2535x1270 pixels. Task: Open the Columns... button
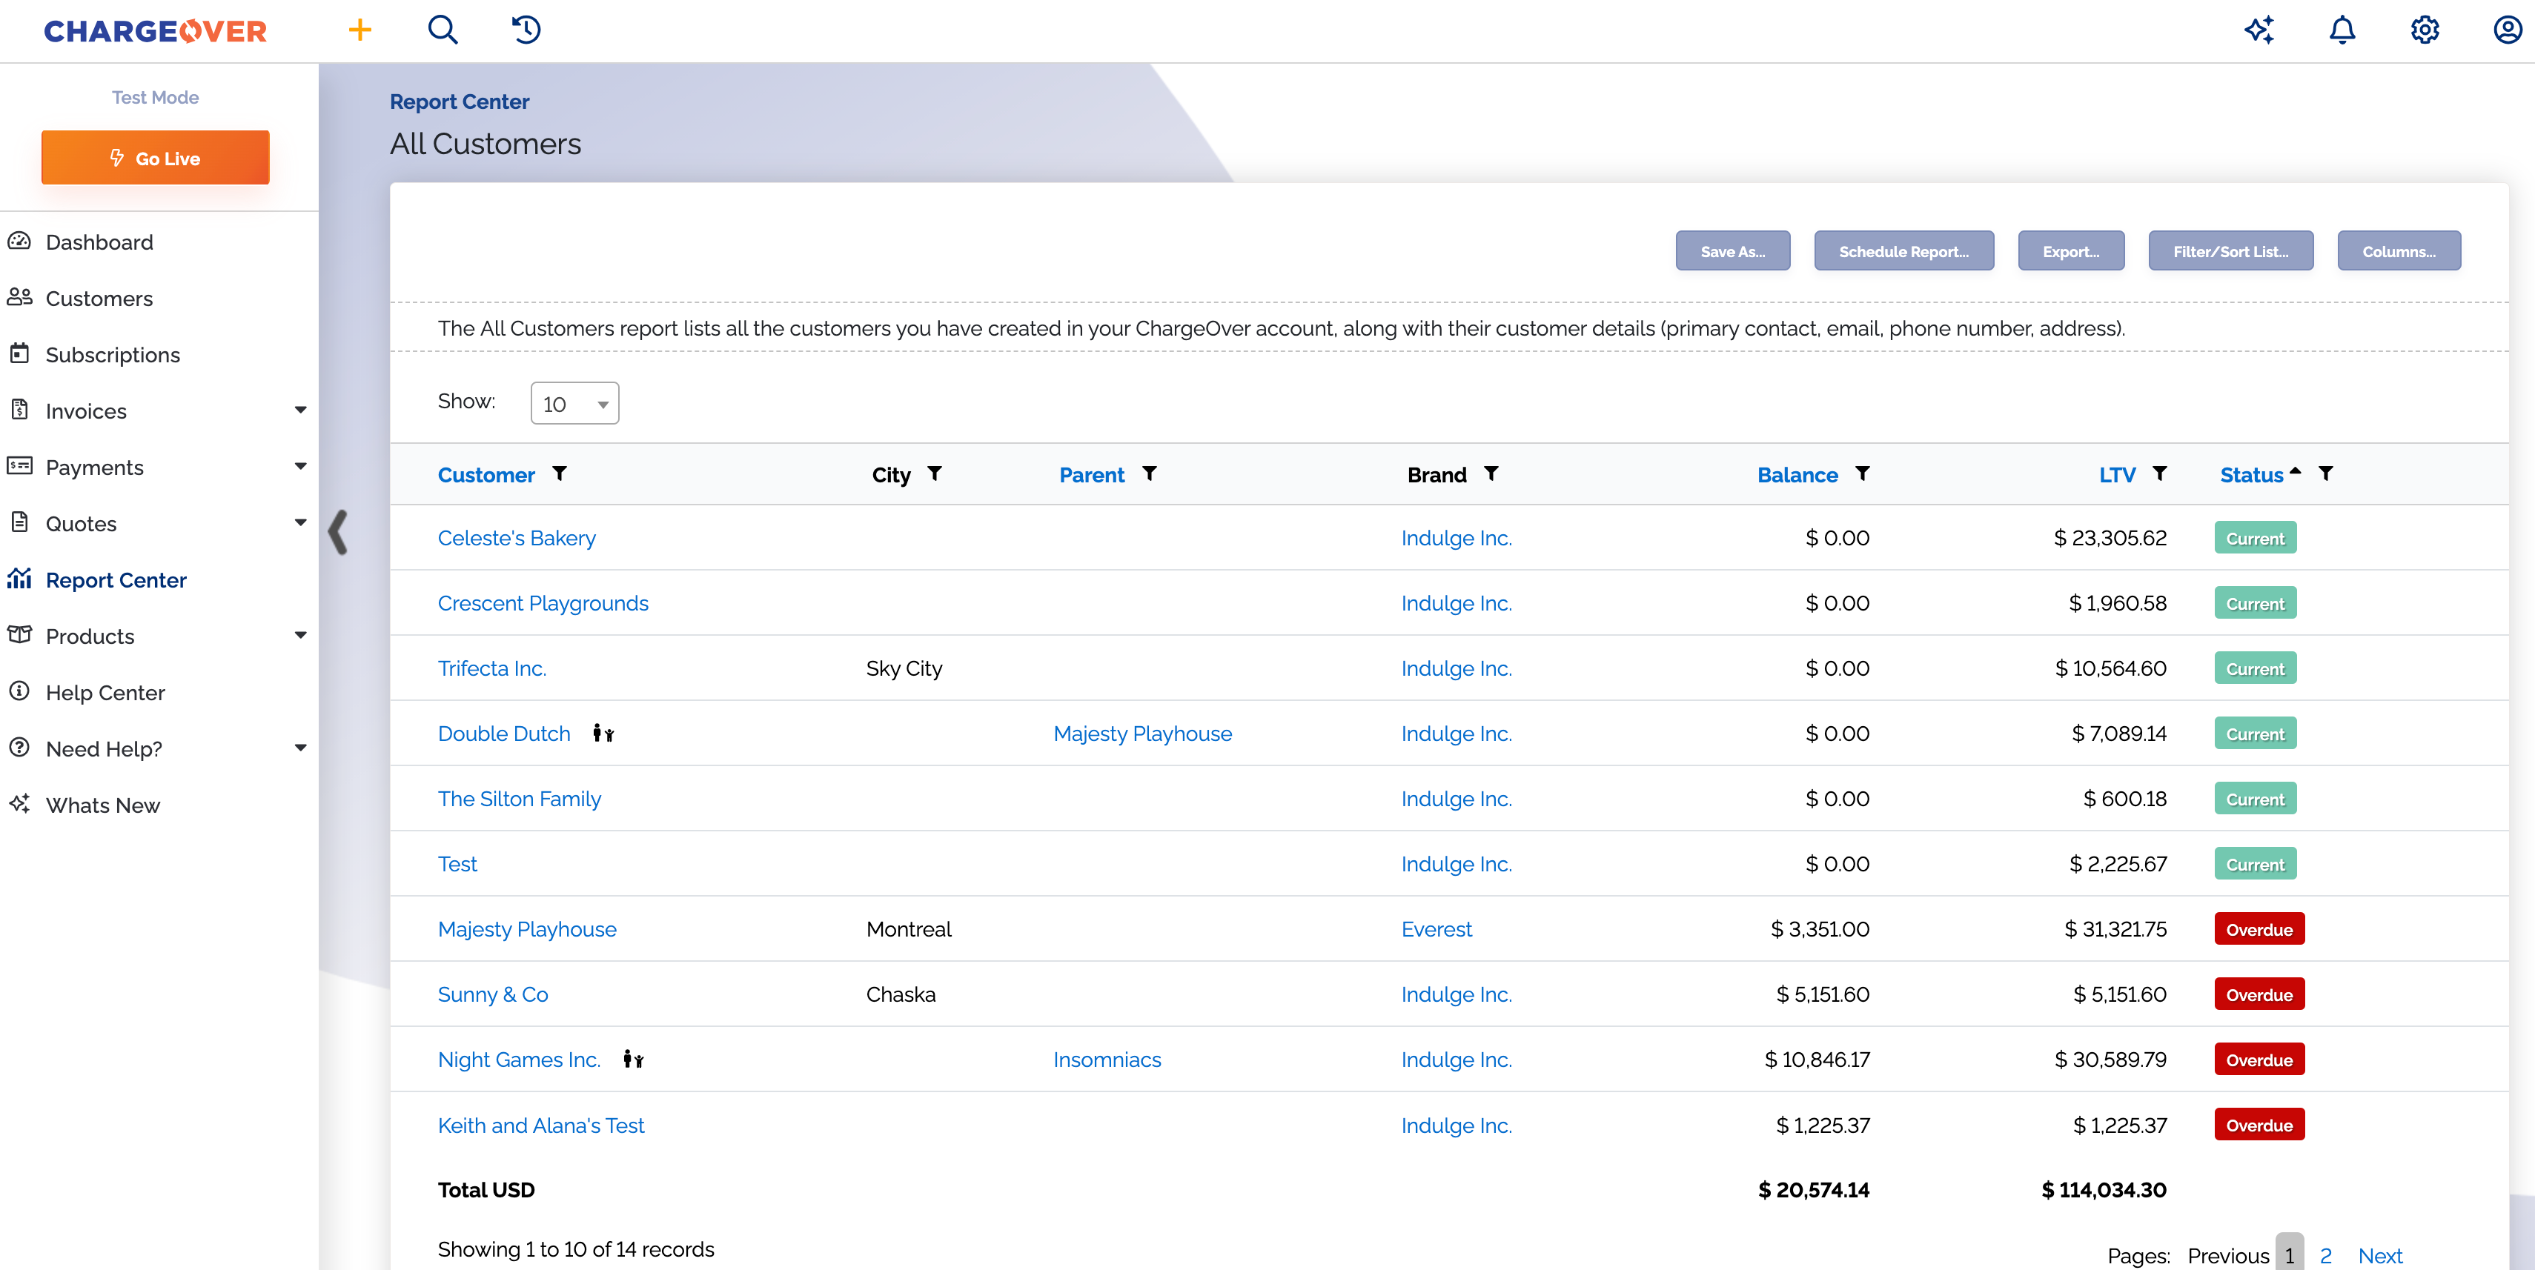click(2399, 251)
